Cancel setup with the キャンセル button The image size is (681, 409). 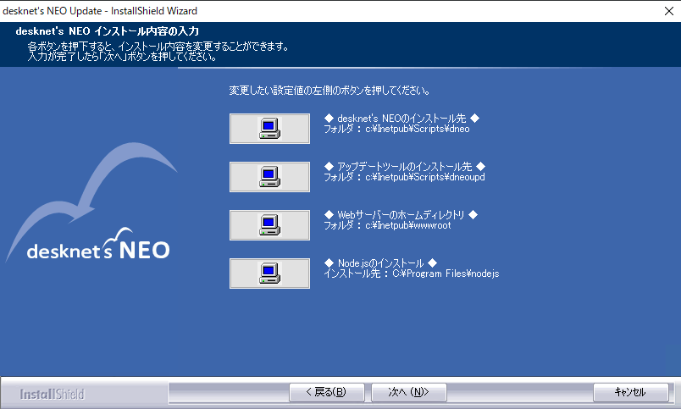tap(631, 393)
